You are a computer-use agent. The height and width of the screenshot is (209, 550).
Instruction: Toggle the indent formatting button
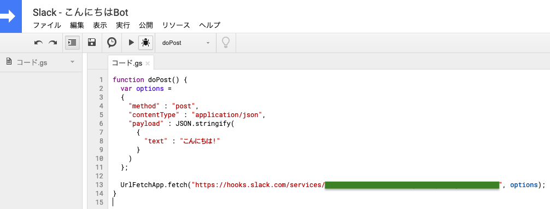pyautogui.click(x=72, y=43)
